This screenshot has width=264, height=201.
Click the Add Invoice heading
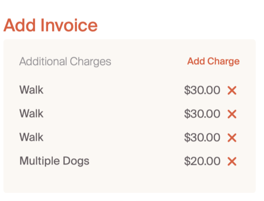(51, 25)
